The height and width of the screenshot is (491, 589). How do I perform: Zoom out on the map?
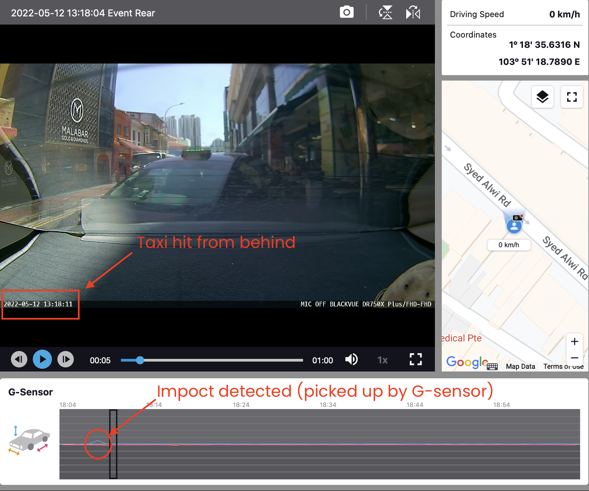coord(574,358)
